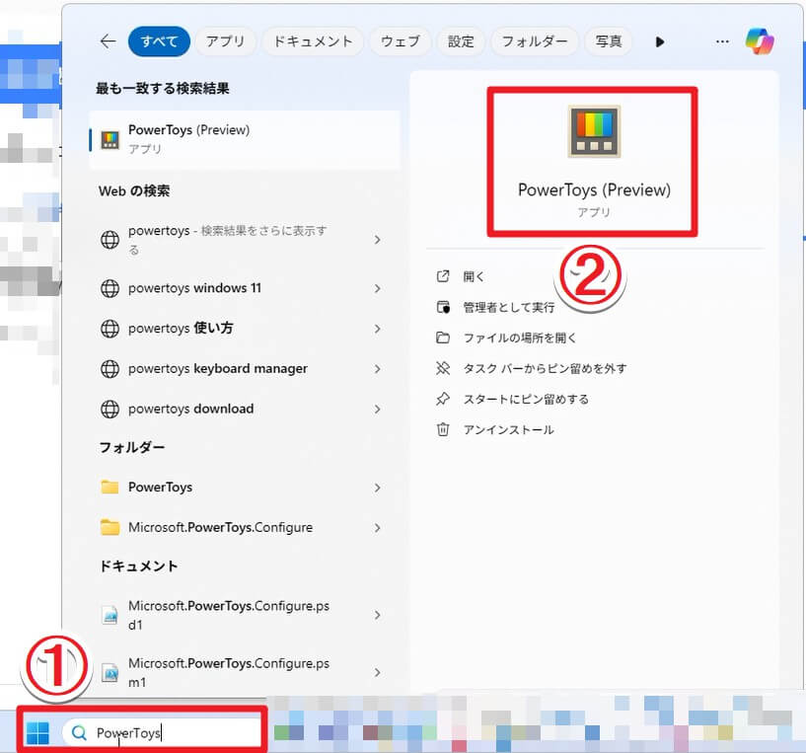Click the open icon next to 開く

click(x=443, y=276)
